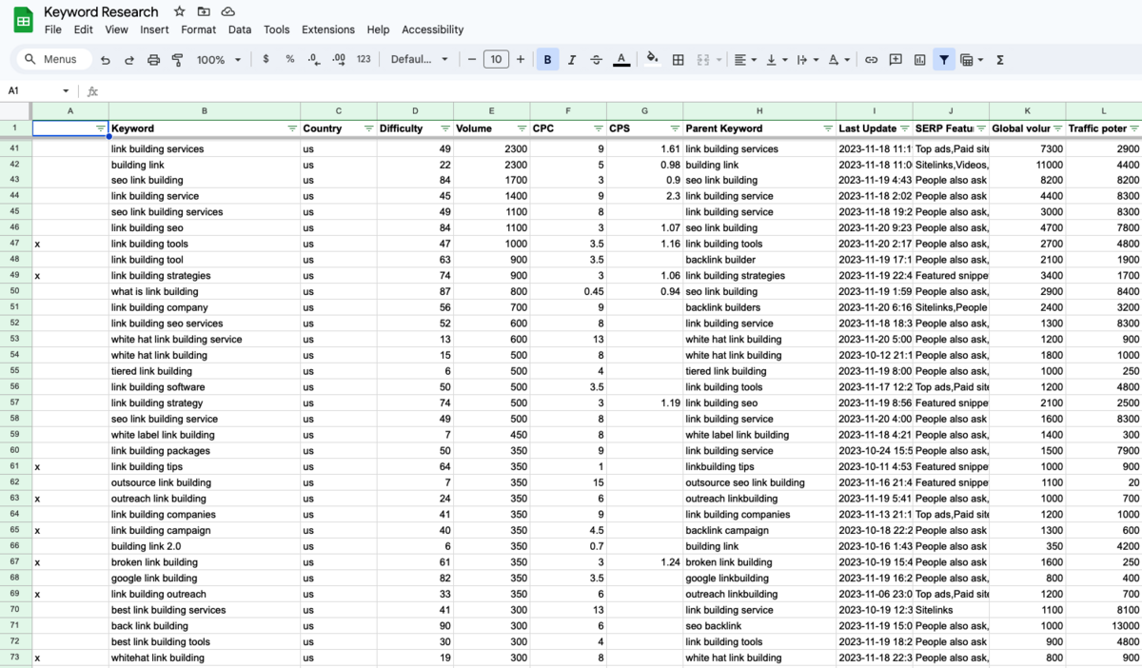Open the Keyword column filter dropdown
Image resolution: width=1142 pixels, height=668 pixels.
click(x=292, y=128)
